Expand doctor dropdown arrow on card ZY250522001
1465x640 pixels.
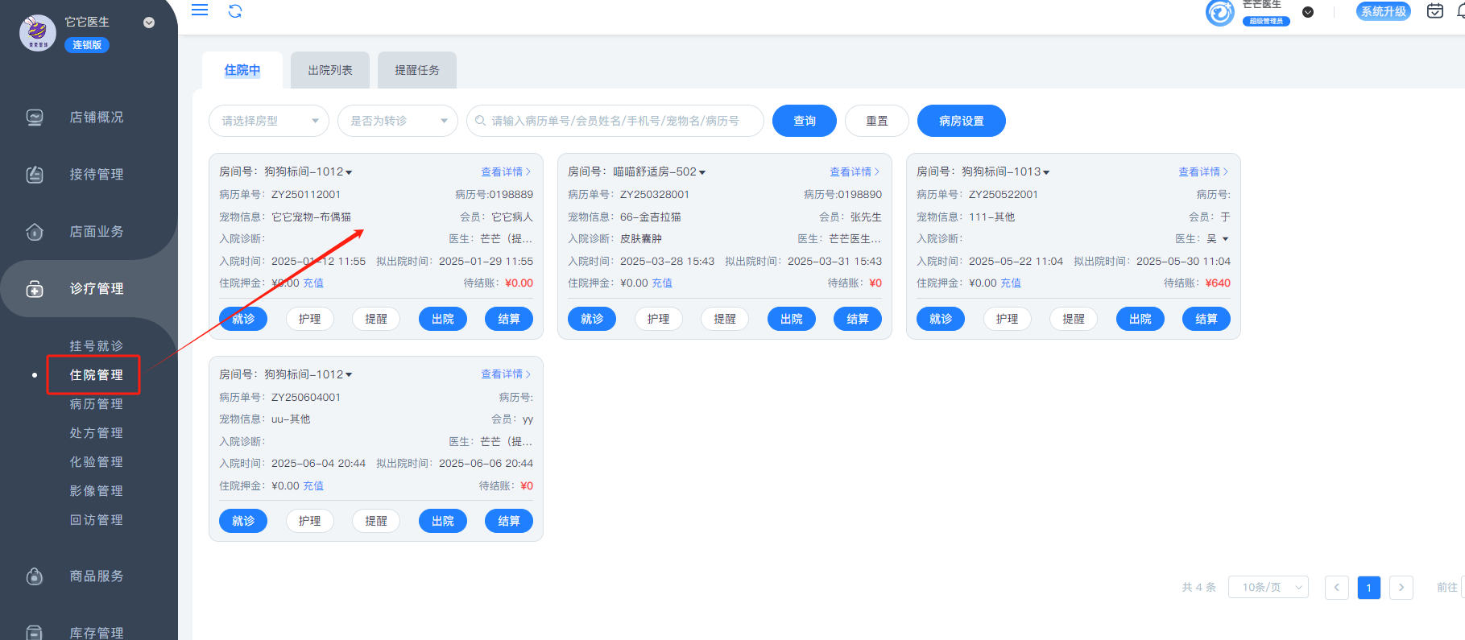[x=1226, y=239]
